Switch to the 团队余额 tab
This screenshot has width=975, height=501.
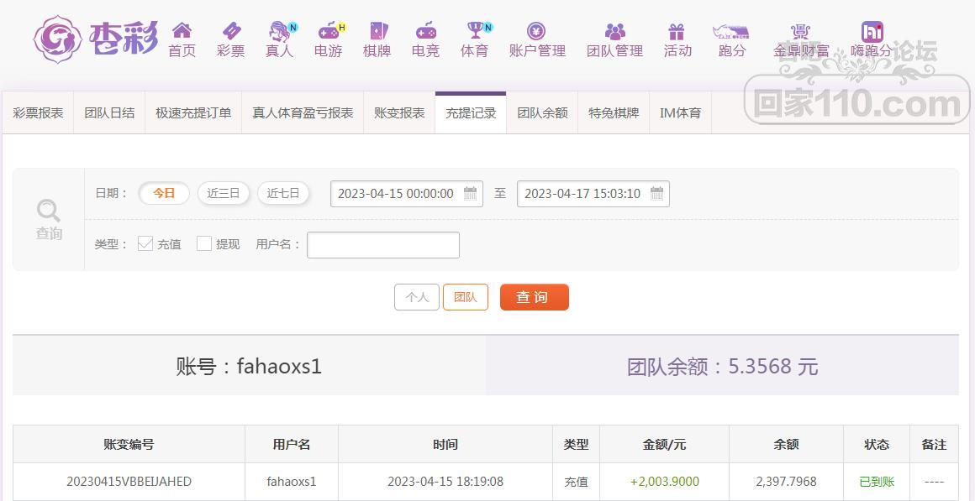542,113
